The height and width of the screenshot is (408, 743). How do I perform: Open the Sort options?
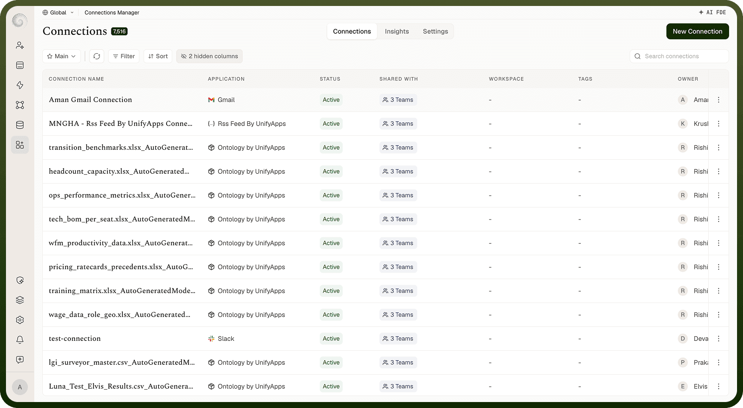coord(158,56)
